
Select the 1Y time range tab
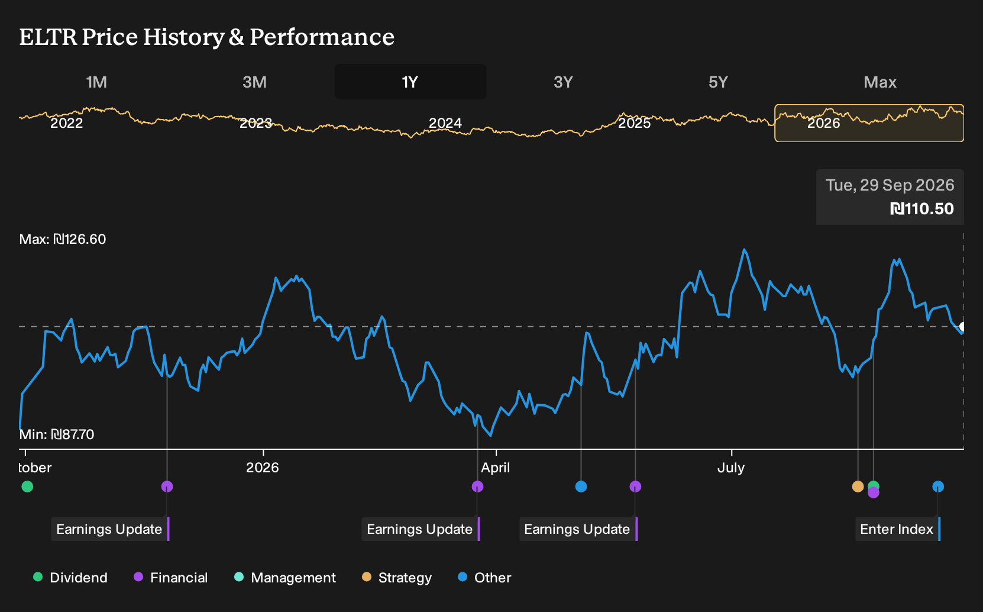[x=410, y=82]
